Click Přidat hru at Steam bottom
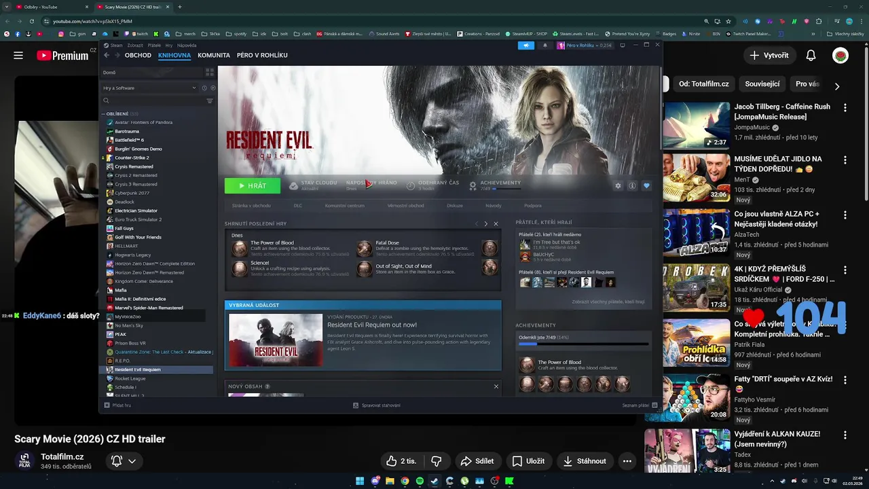This screenshot has height=489, width=869. coord(117,405)
